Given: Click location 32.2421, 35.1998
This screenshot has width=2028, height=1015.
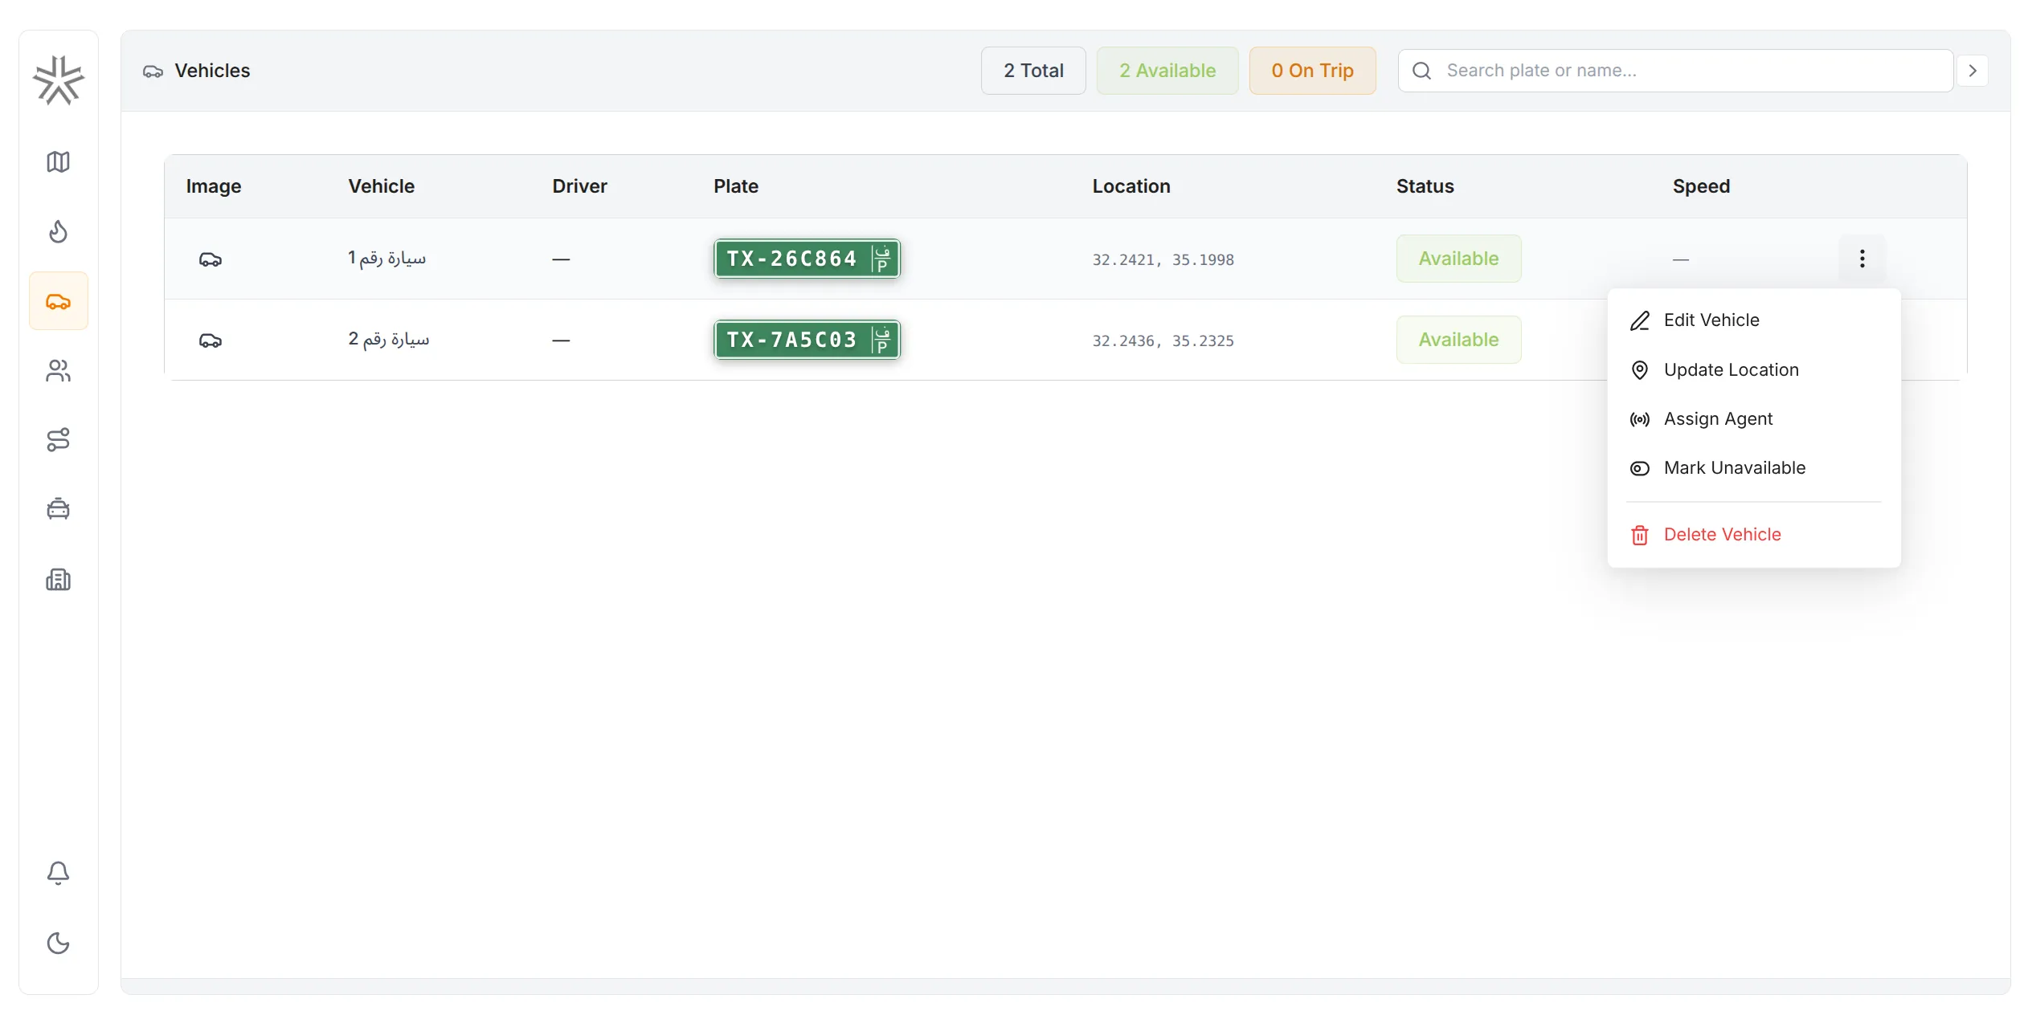Looking at the screenshot, I should point(1163,260).
